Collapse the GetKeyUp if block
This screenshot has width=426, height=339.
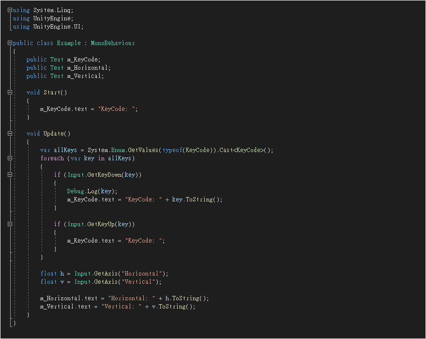10,224
